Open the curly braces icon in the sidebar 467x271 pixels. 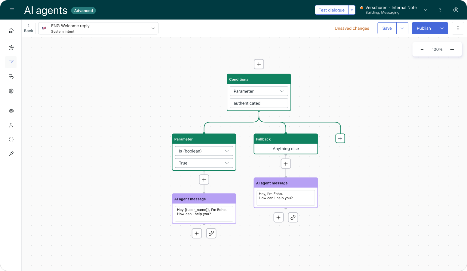(x=11, y=139)
